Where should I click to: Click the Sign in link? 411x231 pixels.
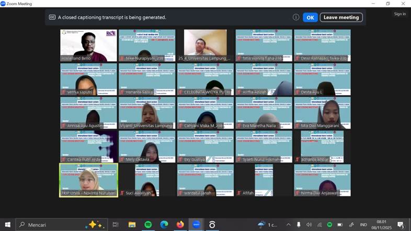[399, 14]
